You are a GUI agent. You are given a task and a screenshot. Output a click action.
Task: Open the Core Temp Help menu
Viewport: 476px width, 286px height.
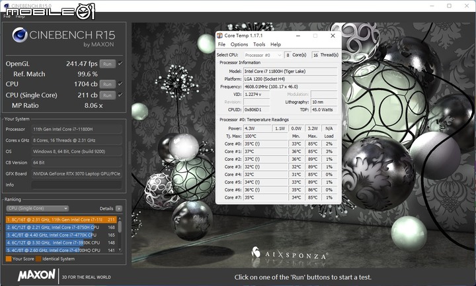tap(276, 44)
